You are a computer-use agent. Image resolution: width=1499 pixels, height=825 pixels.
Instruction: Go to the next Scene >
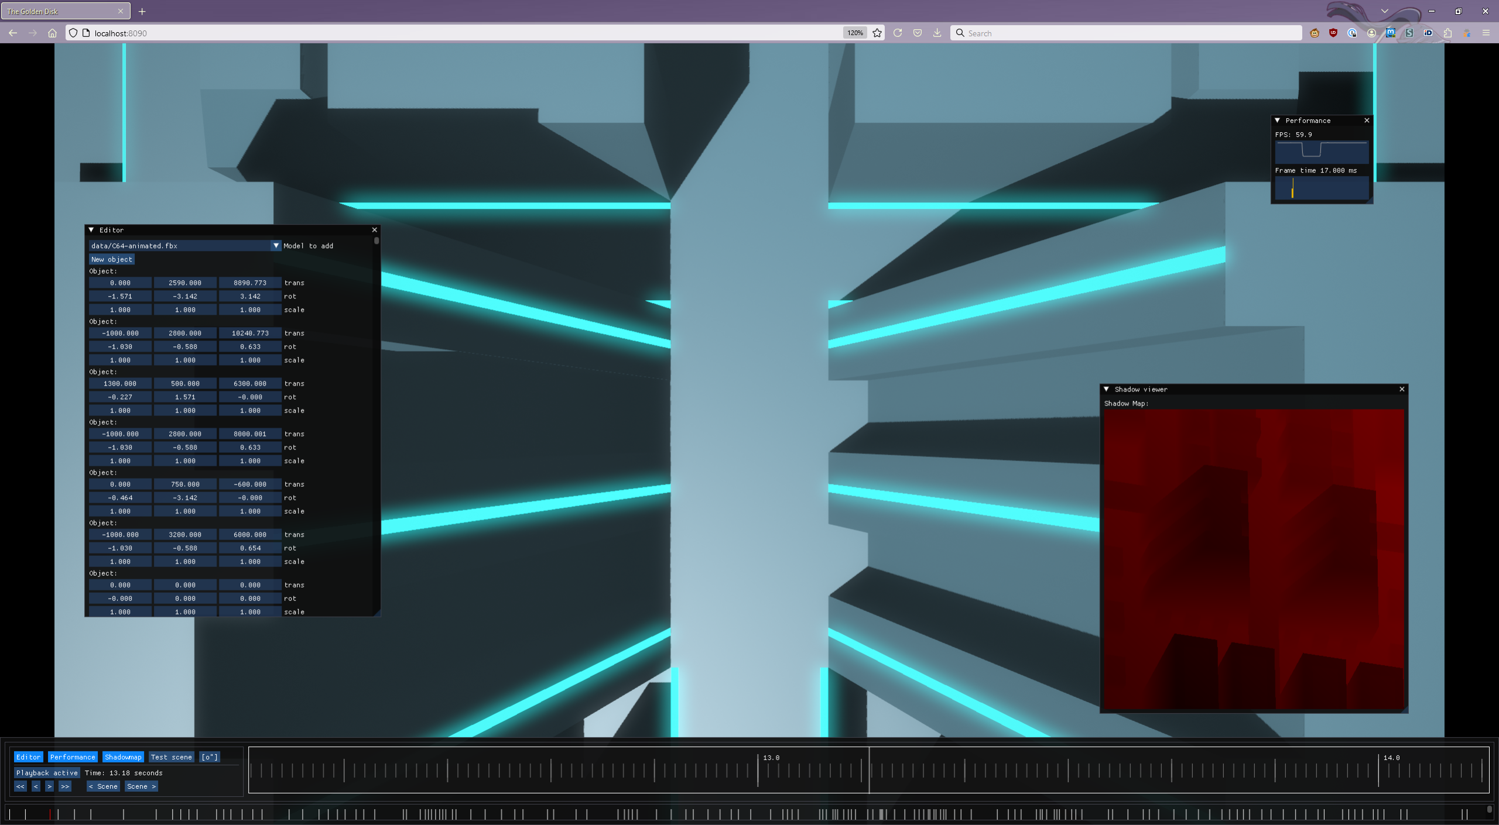(141, 786)
